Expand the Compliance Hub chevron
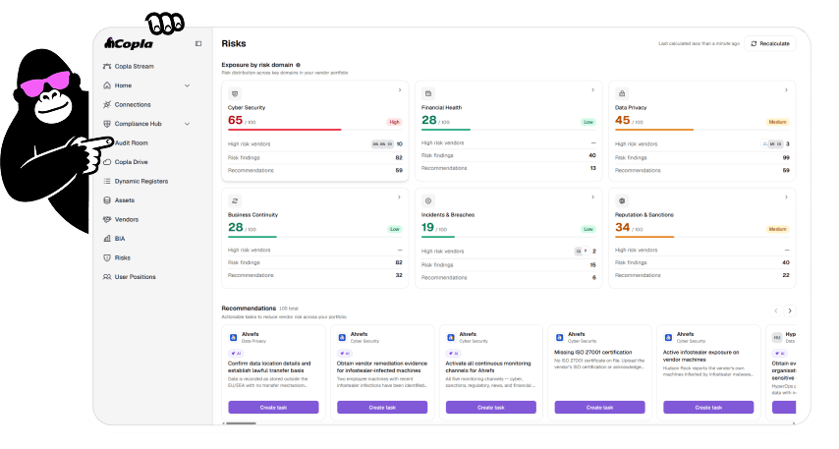Viewport: 839px width, 449px height. tap(188, 124)
